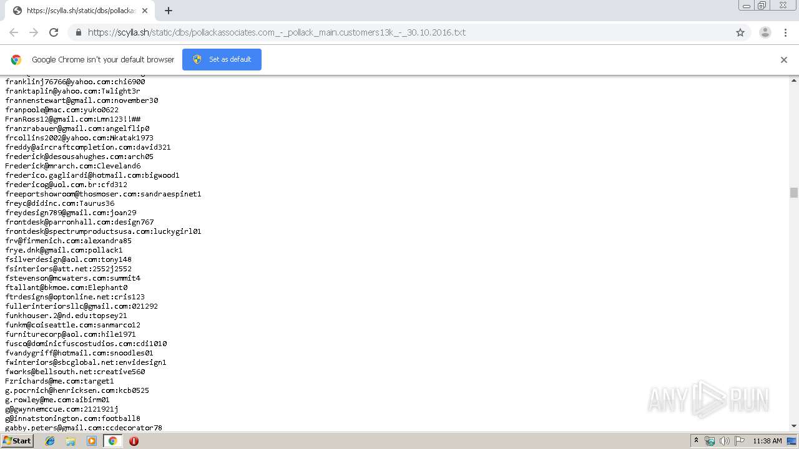Show hidden system tray icons
This screenshot has width=799, height=449.
pyautogui.click(x=696, y=441)
